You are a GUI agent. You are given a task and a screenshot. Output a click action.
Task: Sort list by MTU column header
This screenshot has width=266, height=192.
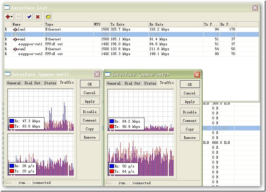[102, 24]
